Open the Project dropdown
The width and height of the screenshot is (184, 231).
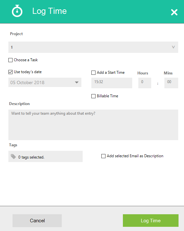point(93,47)
